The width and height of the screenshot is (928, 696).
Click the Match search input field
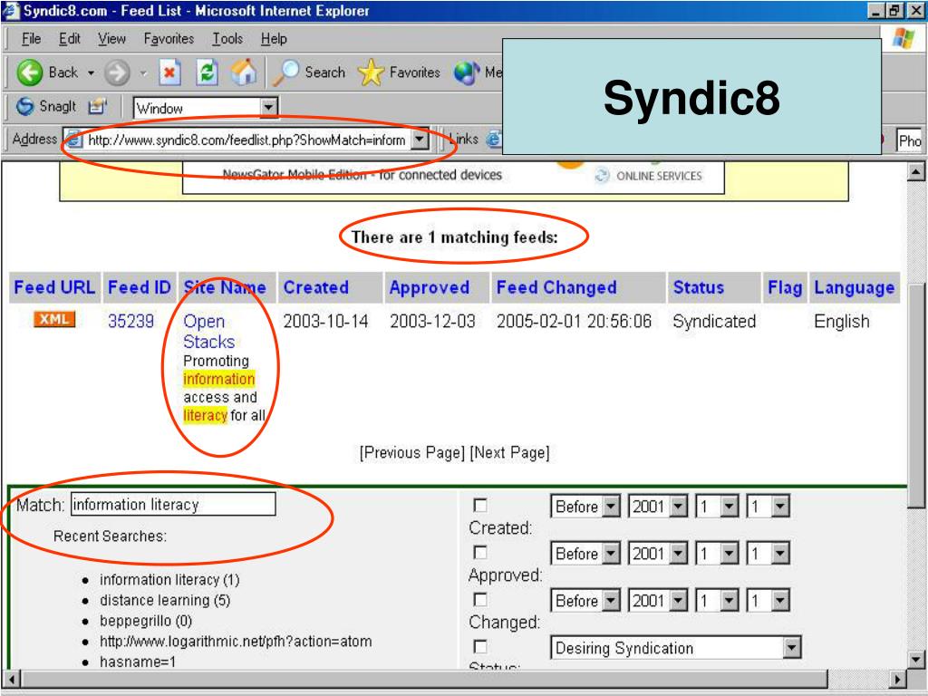(x=173, y=504)
